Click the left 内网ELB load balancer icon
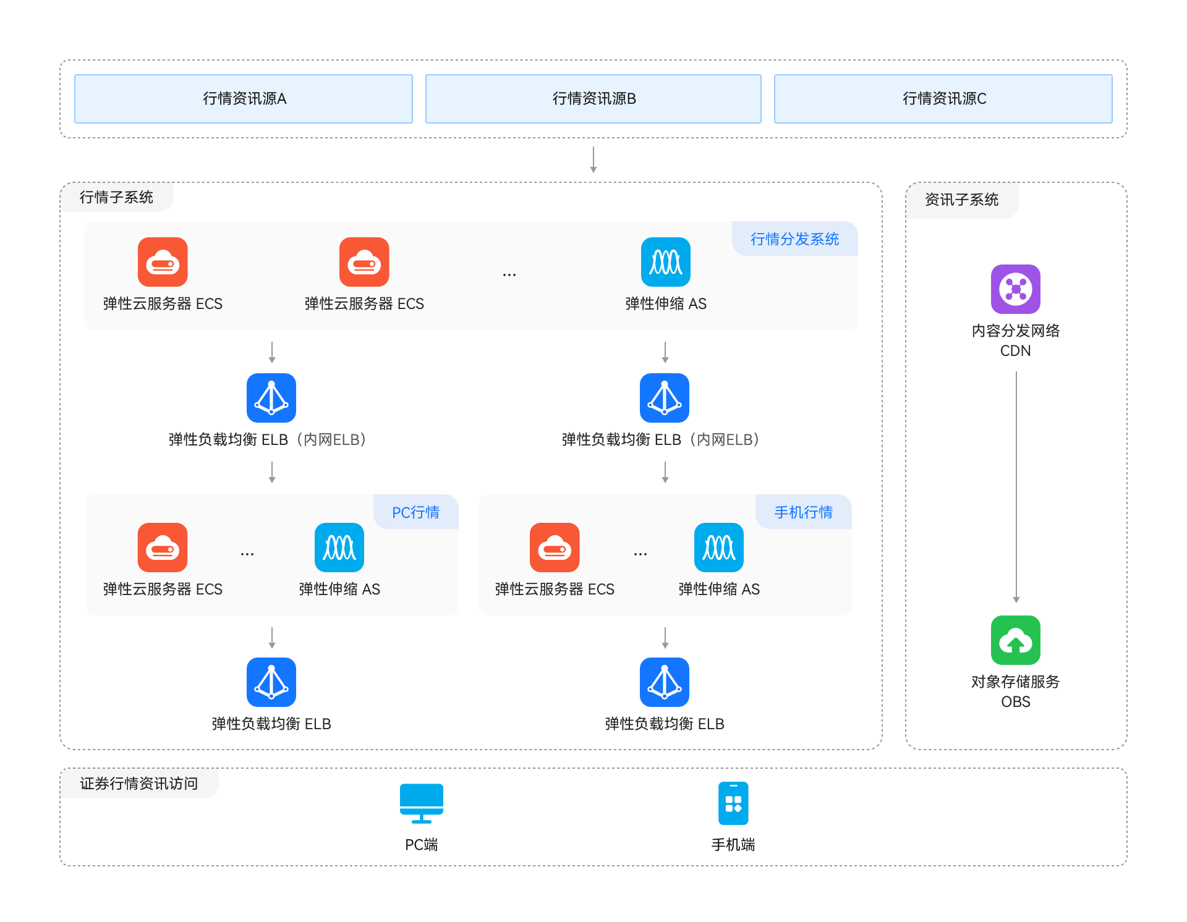This screenshot has height=922, width=1187. click(271, 398)
